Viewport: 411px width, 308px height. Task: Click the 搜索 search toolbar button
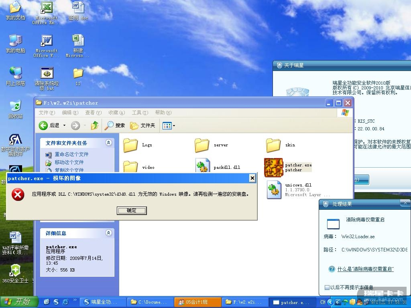(x=115, y=126)
